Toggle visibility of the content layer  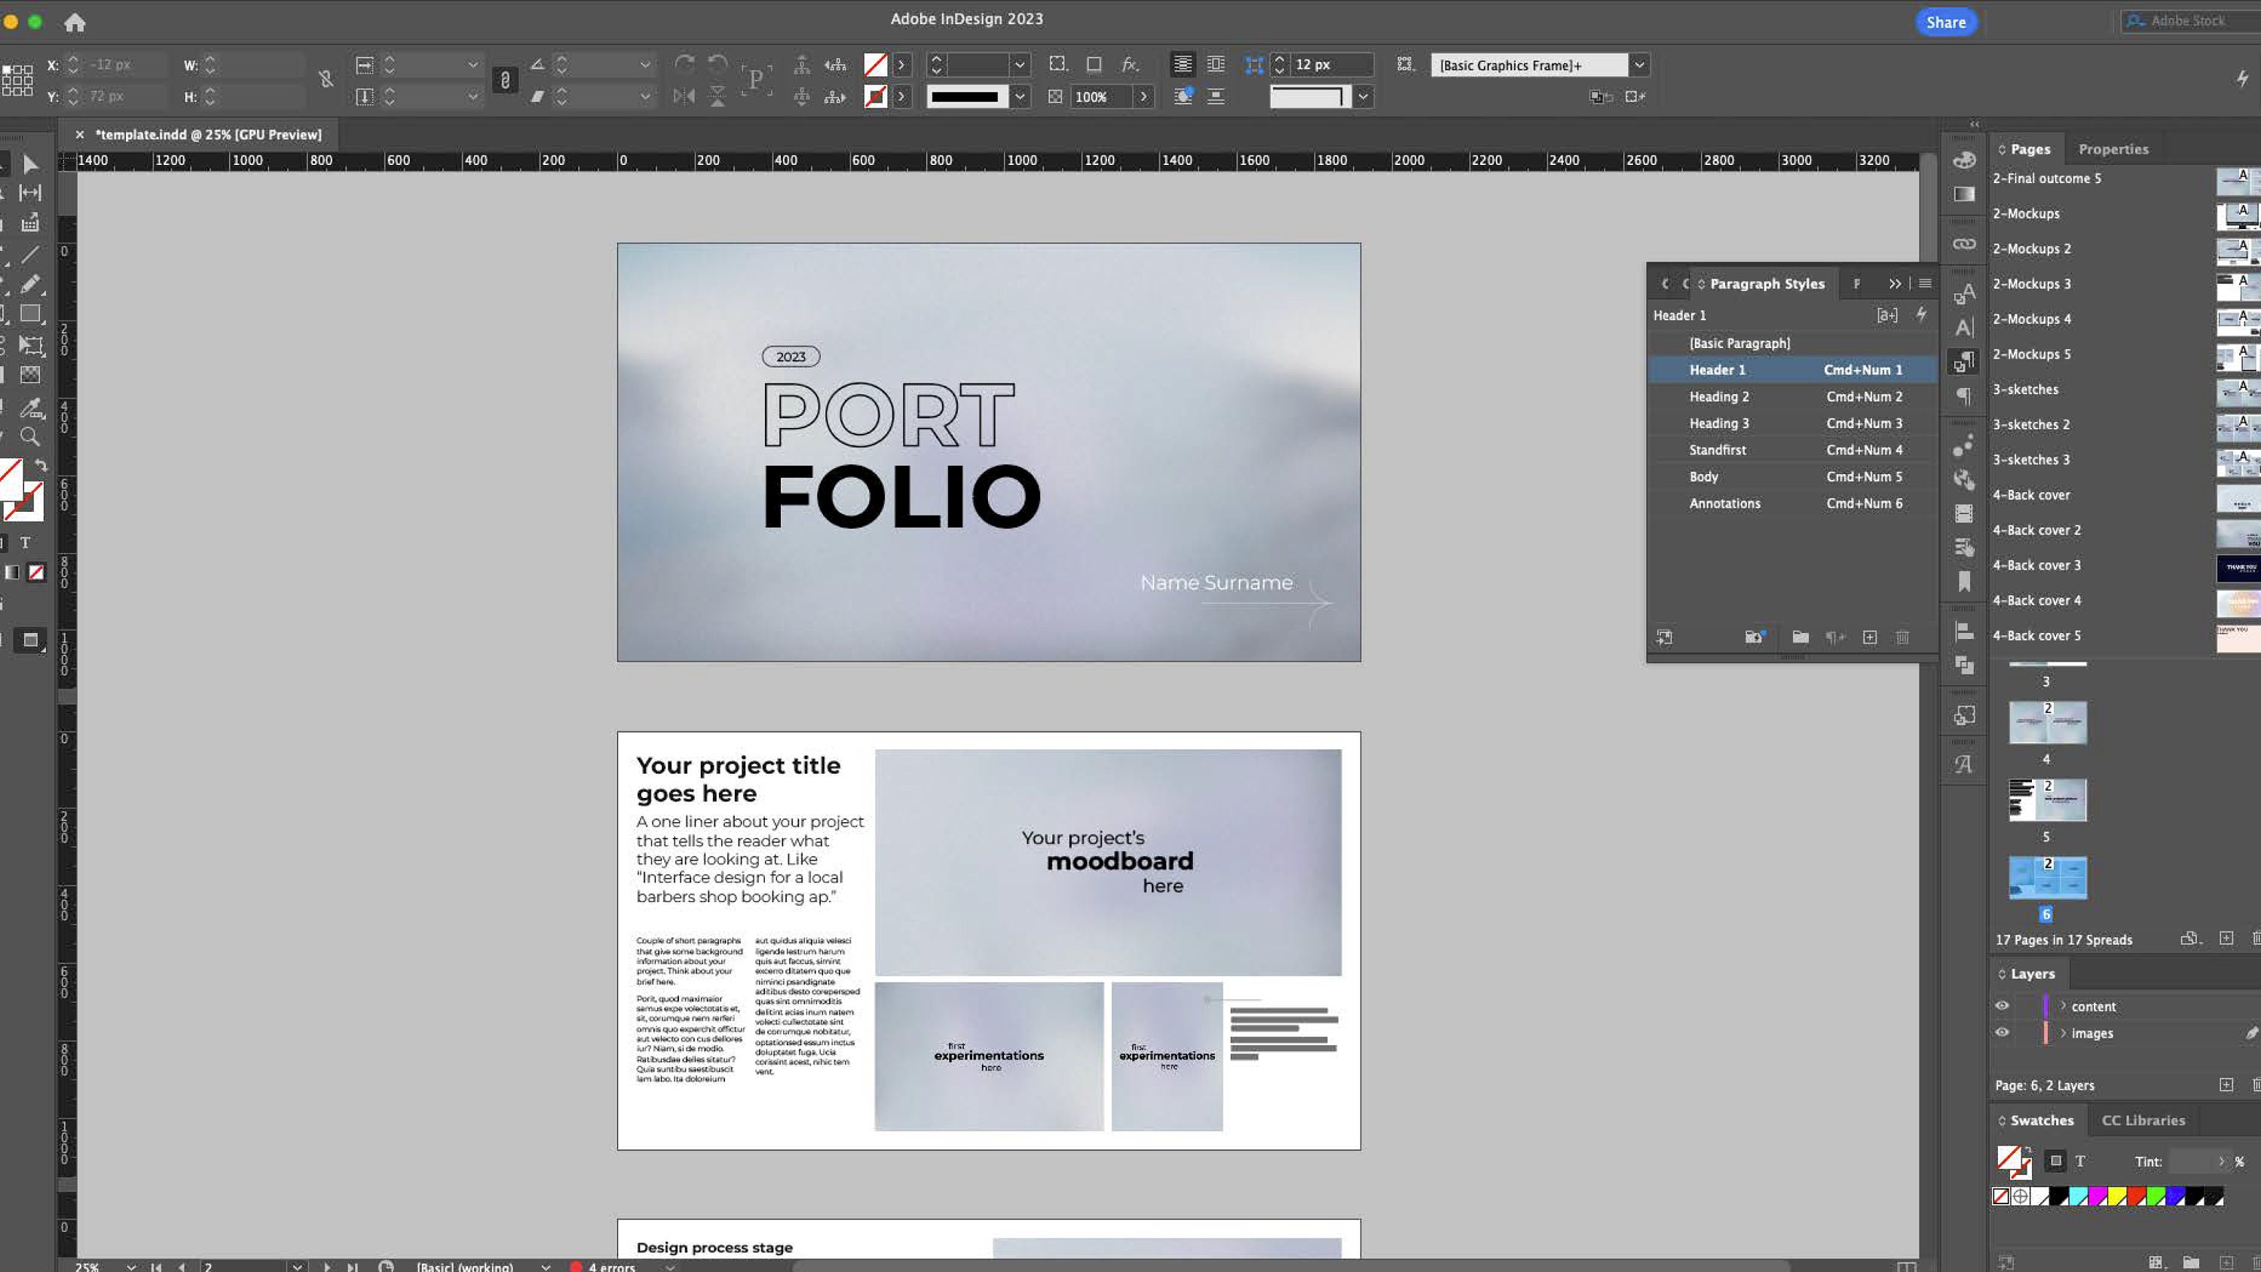point(2002,1005)
